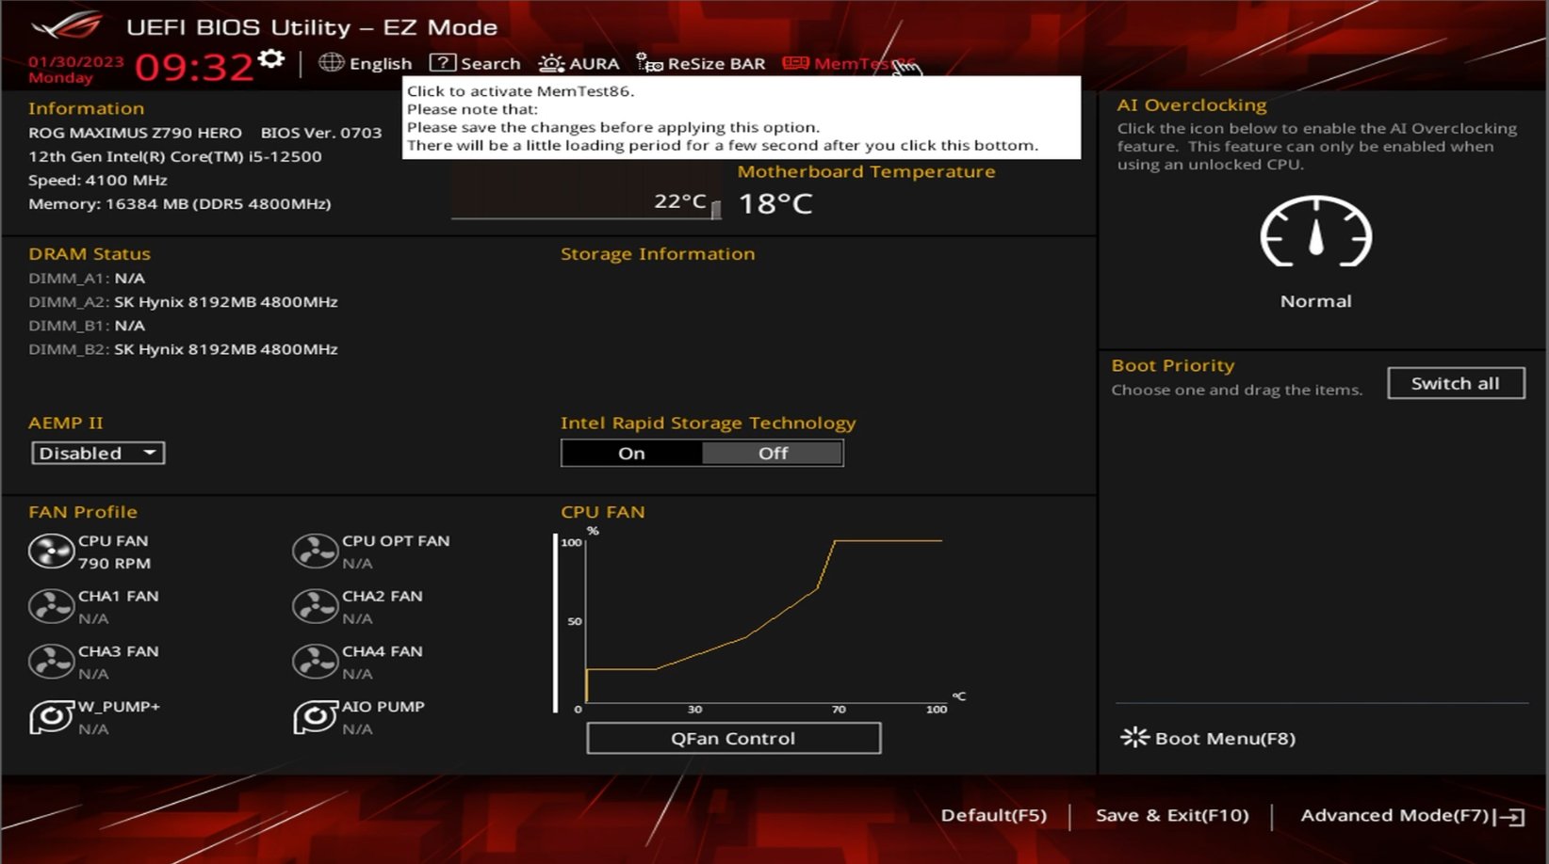
Task: Click the CPU FAN curve graph
Action: pos(763,621)
